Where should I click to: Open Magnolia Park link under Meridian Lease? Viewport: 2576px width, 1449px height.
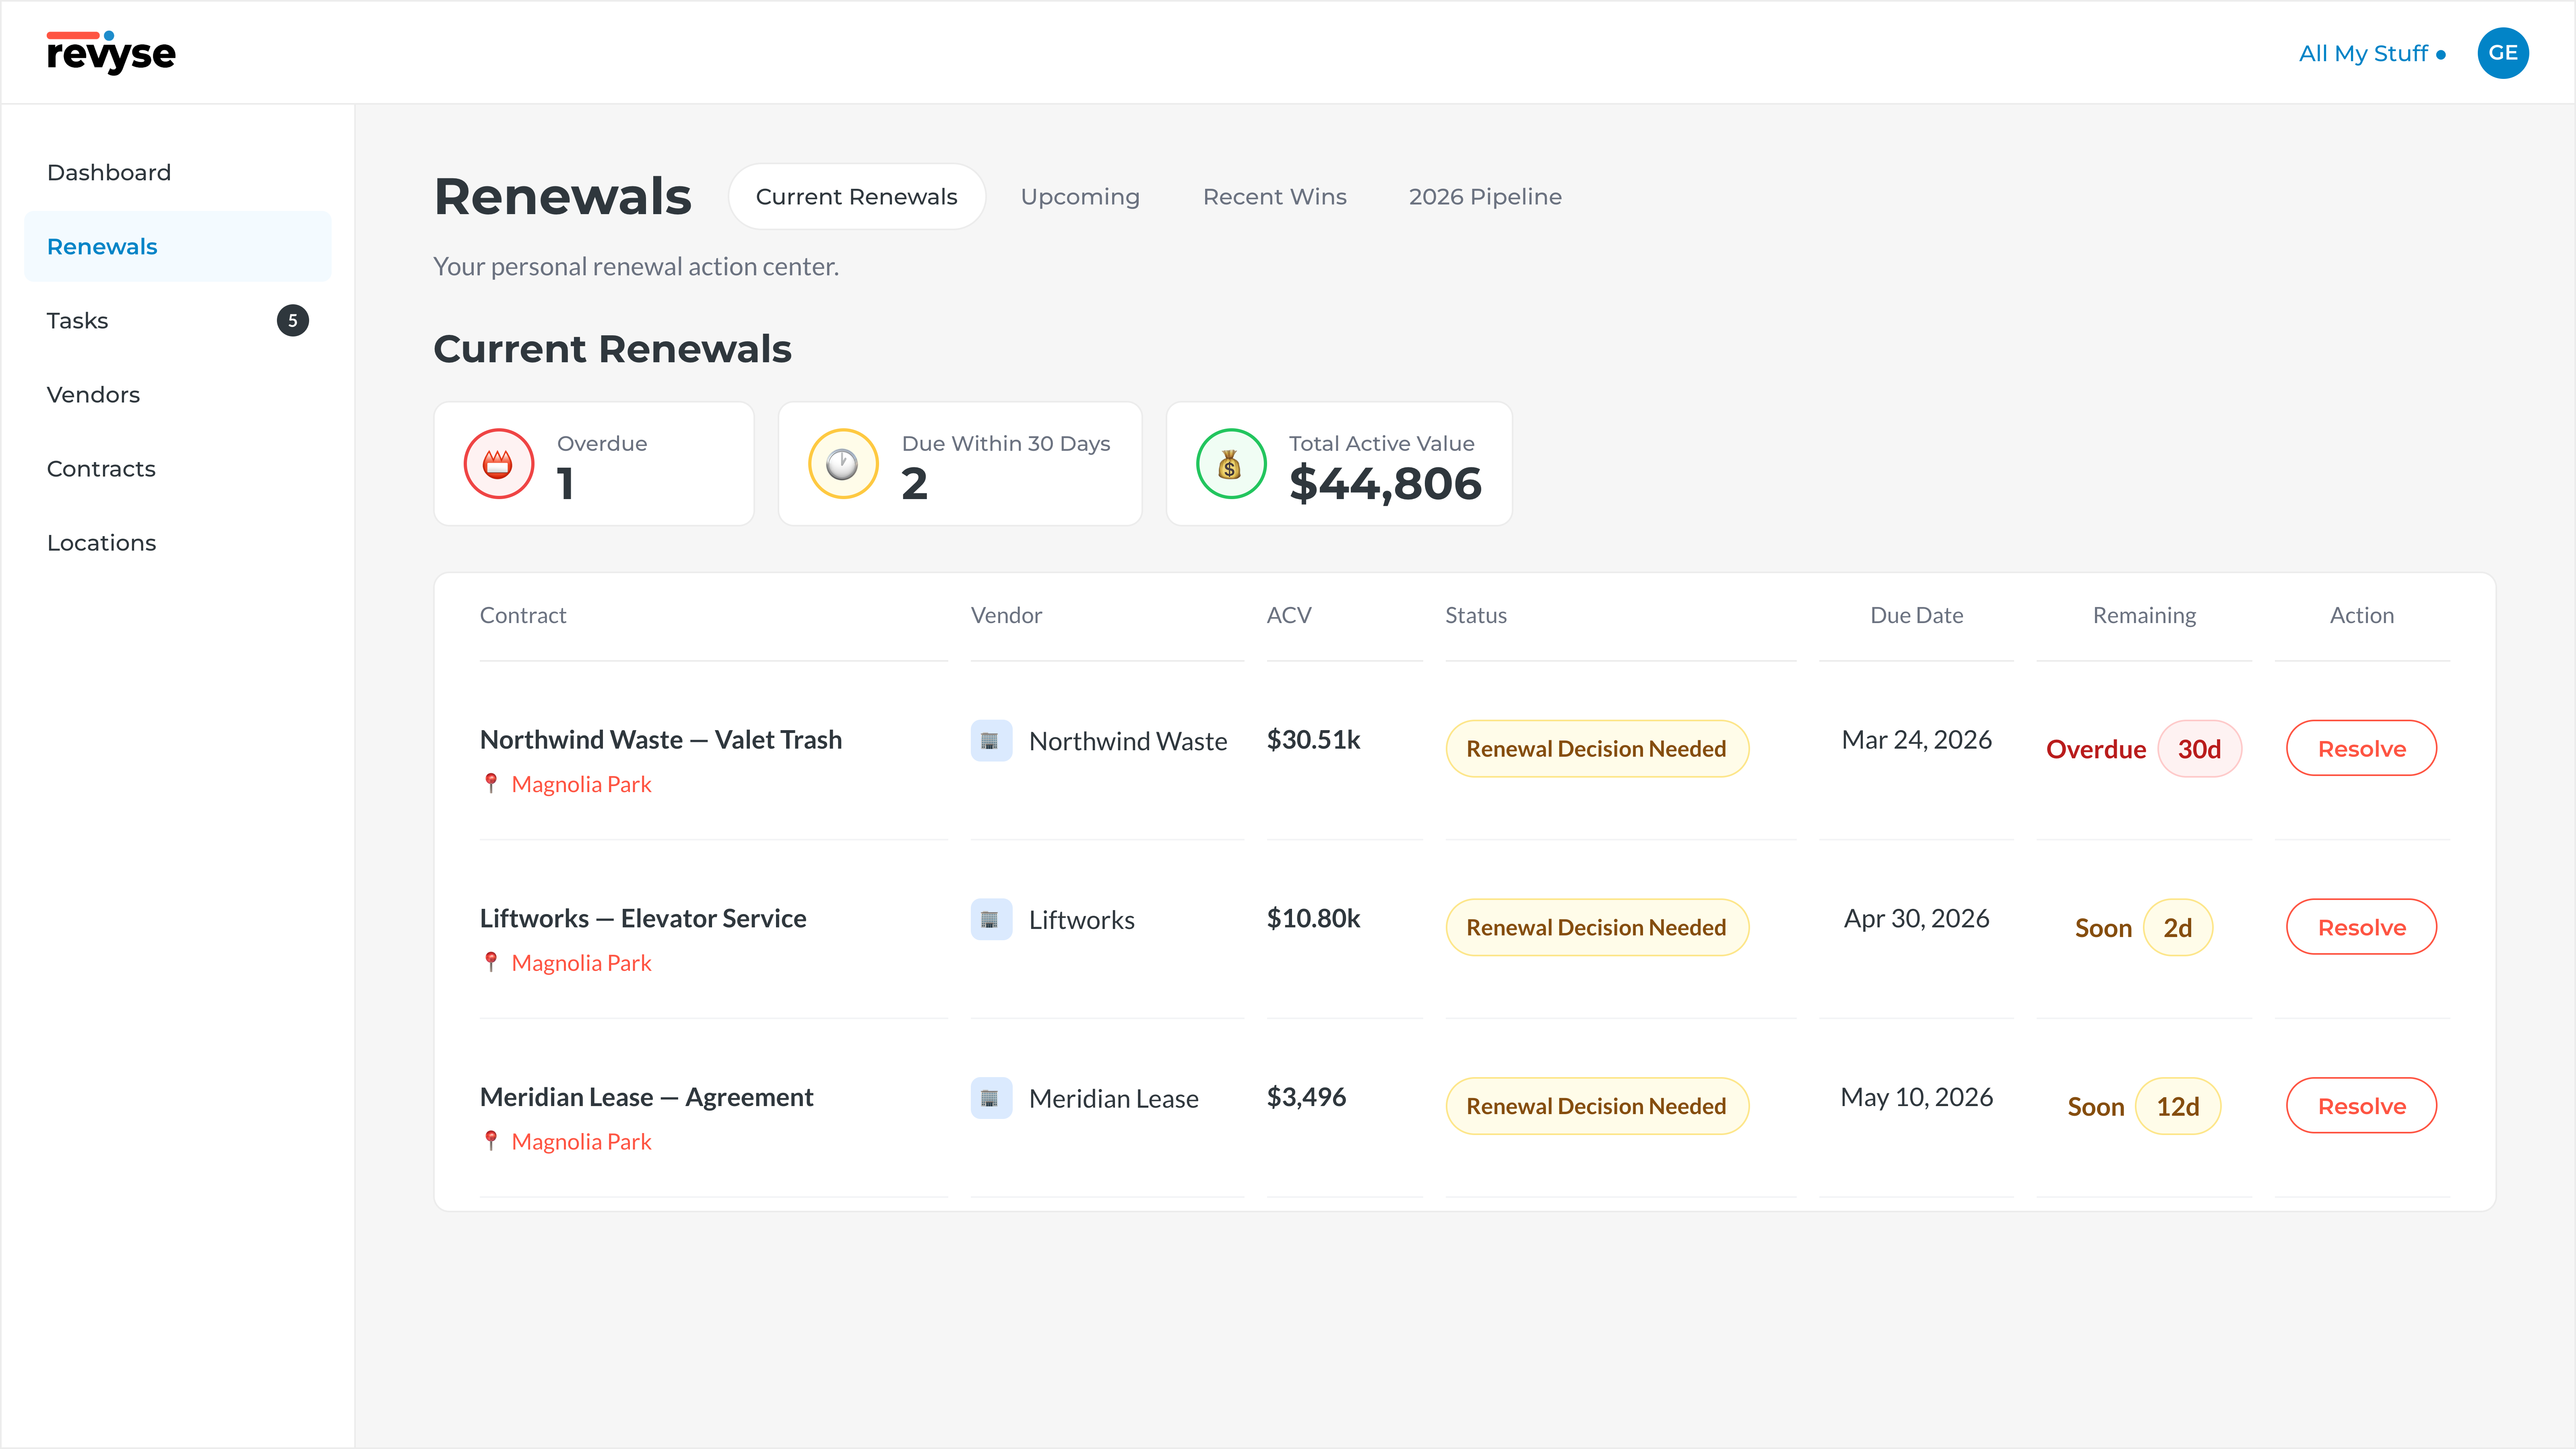[x=580, y=1141]
